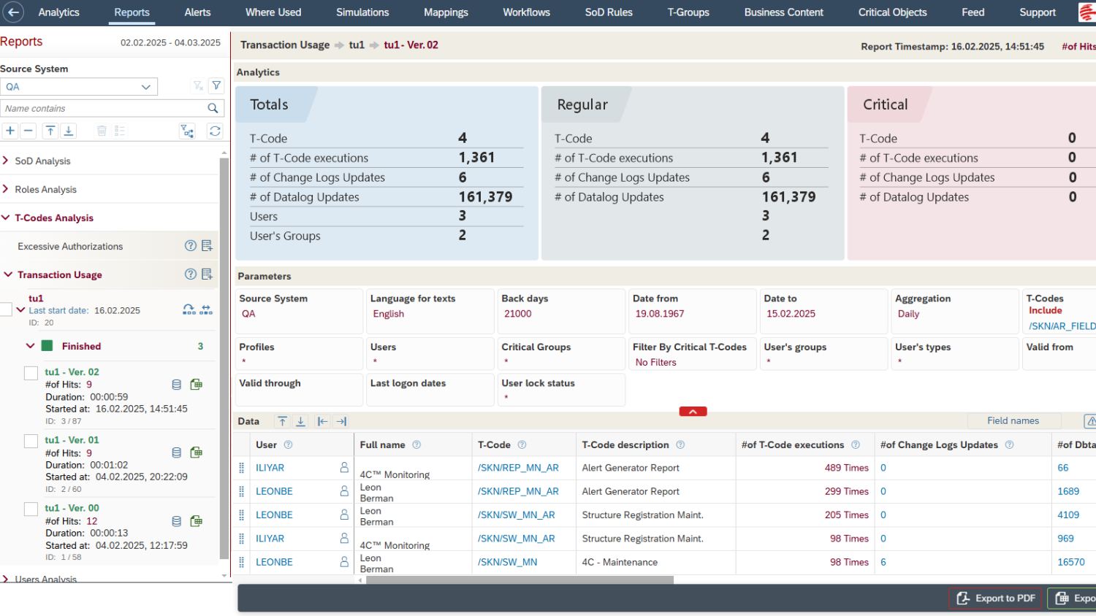Collapse the Finished reports group
1096x616 pixels.
pyautogui.click(x=30, y=346)
